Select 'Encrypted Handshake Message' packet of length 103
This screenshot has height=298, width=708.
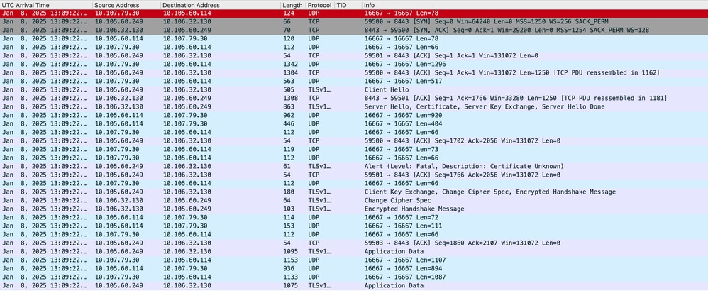(x=354, y=209)
